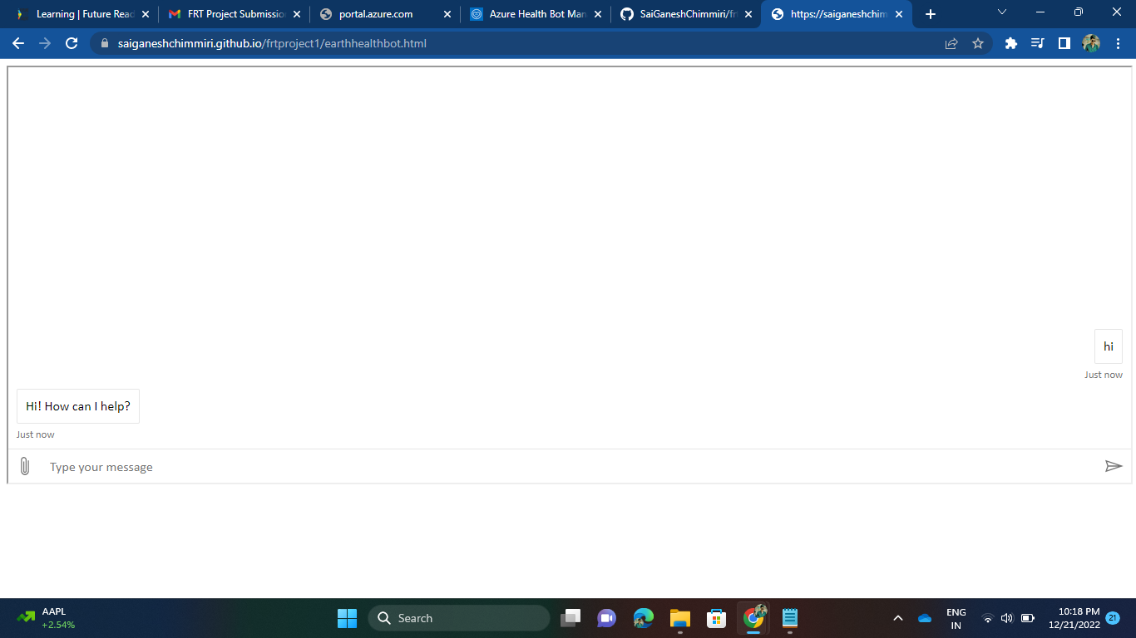Open the Chrome profile avatar
This screenshot has height=638, width=1136.
tap(1091, 43)
